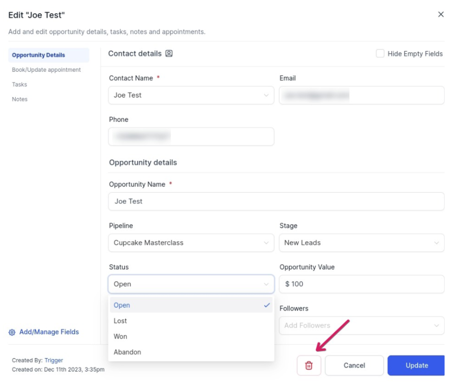
Task: Go to the Tasks section
Action: 20,85
